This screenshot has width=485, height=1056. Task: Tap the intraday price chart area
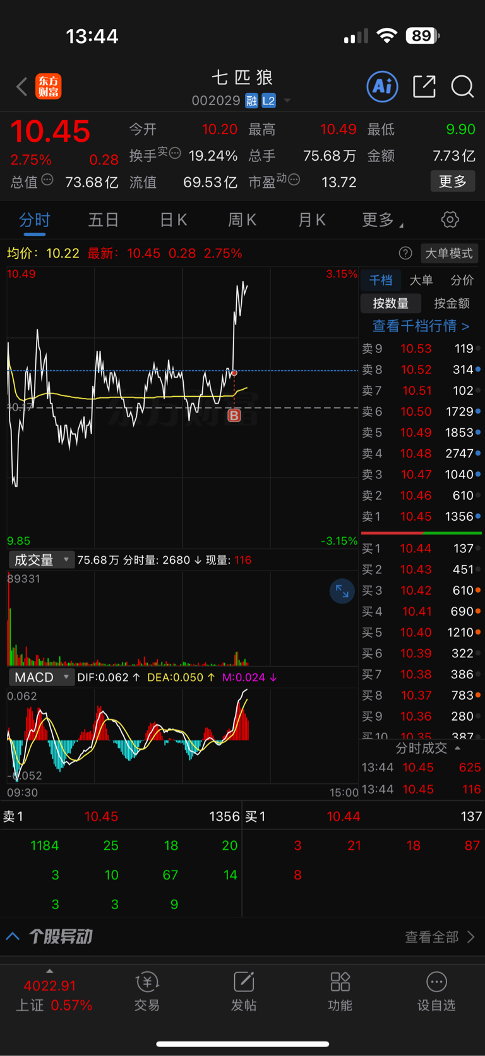(x=183, y=407)
